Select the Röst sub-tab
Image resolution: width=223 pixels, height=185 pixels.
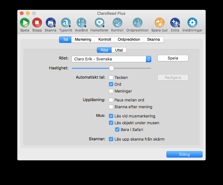[x=104, y=50]
